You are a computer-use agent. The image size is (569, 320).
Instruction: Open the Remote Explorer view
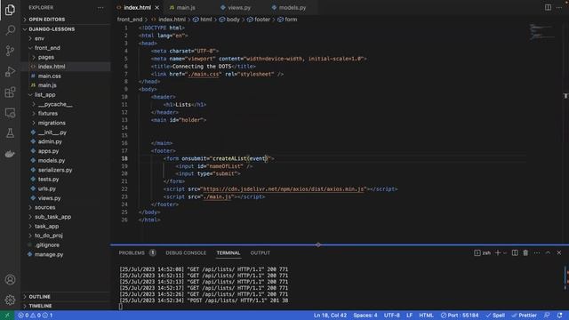point(10,113)
